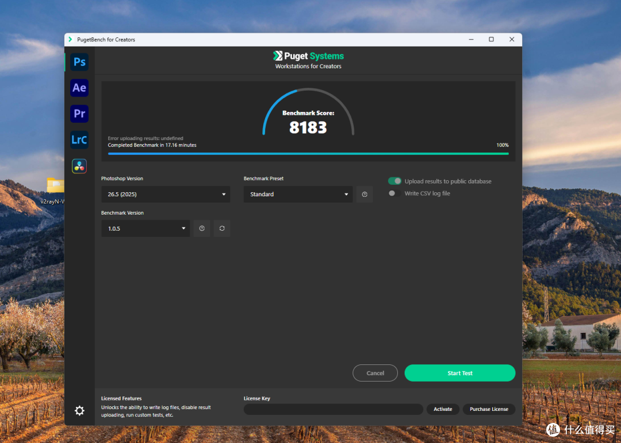Disable Upload results to public database

tap(394, 181)
